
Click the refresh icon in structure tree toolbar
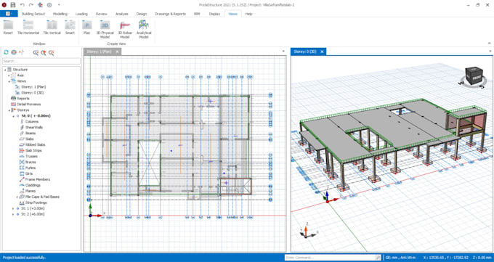click(x=6, y=52)
